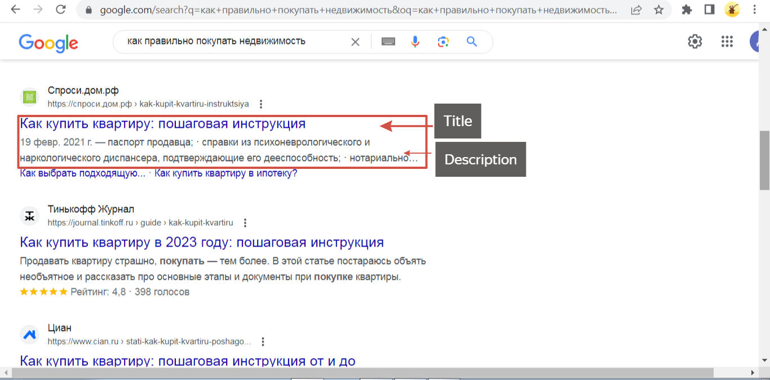Screen dimensions: 770x380
Task: Search by image with Google Lens
Action: coord(444,42)
